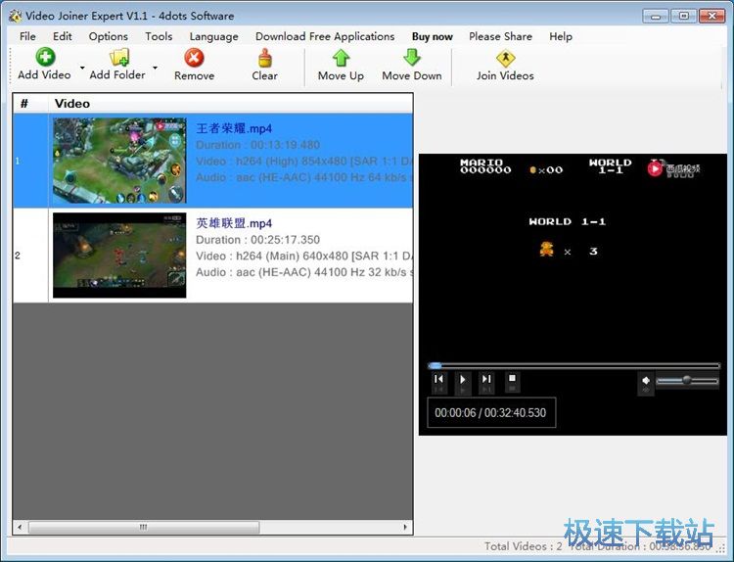734x562 pixels.
Task: Select the 王者荣耀.mp4 thumbnail
Action: point(119,161)
